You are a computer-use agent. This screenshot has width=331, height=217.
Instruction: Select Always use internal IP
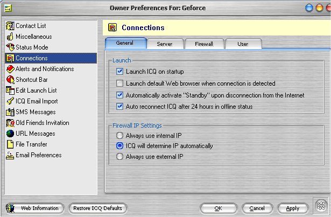click(119, 136)
